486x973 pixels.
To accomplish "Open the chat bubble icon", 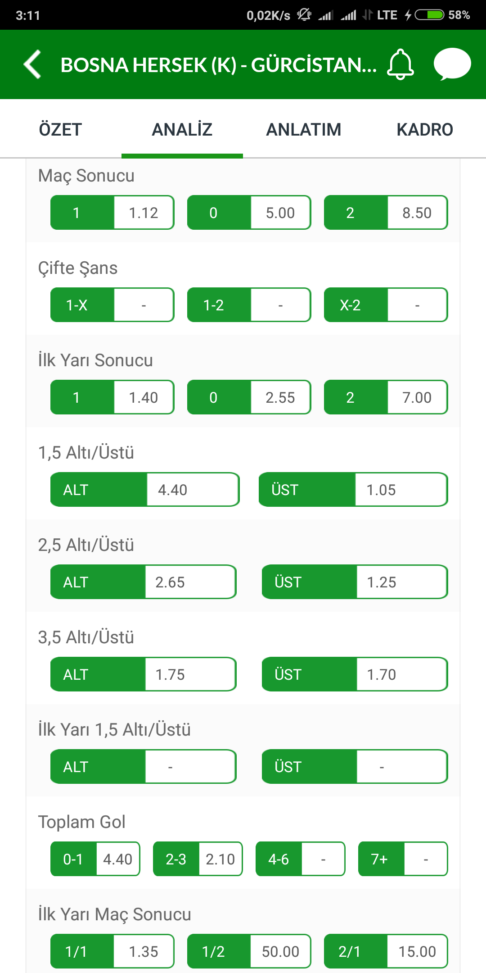I will click(x=452, y=64).
